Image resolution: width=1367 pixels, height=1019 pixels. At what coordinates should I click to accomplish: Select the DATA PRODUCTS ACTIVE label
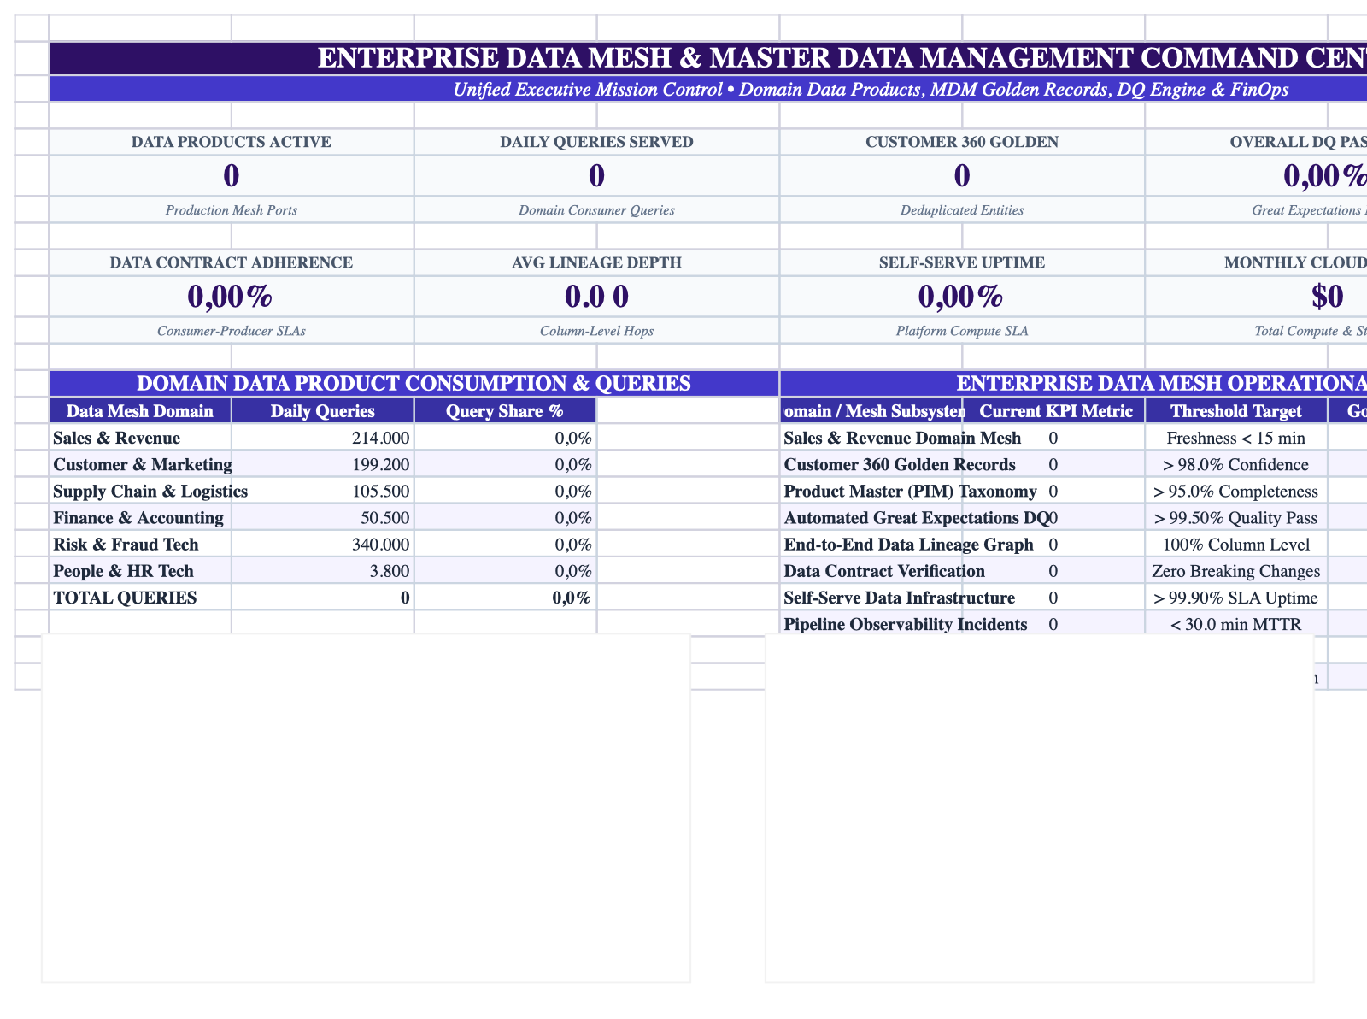tap(232, 142)
